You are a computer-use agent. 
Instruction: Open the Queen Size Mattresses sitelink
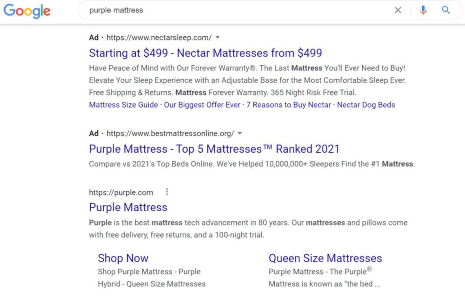point(325,258)
